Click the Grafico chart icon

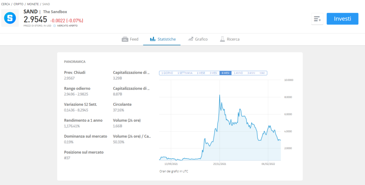(x=190, y=39)
